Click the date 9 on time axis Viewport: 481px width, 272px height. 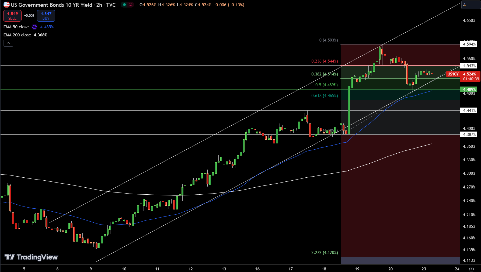pos(91,269)
